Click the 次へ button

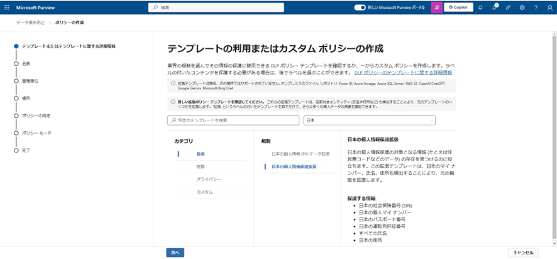coord(175,252)
